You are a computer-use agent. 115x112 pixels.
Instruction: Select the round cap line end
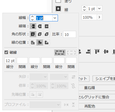[x=40, y=26]
